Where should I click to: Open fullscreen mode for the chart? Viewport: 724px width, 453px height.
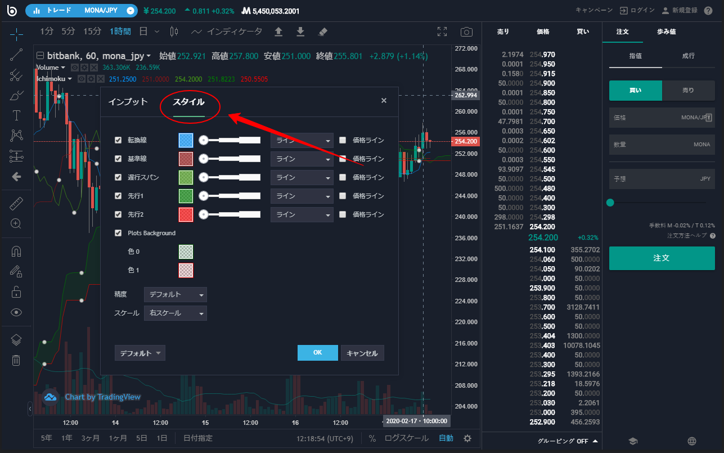442,32
